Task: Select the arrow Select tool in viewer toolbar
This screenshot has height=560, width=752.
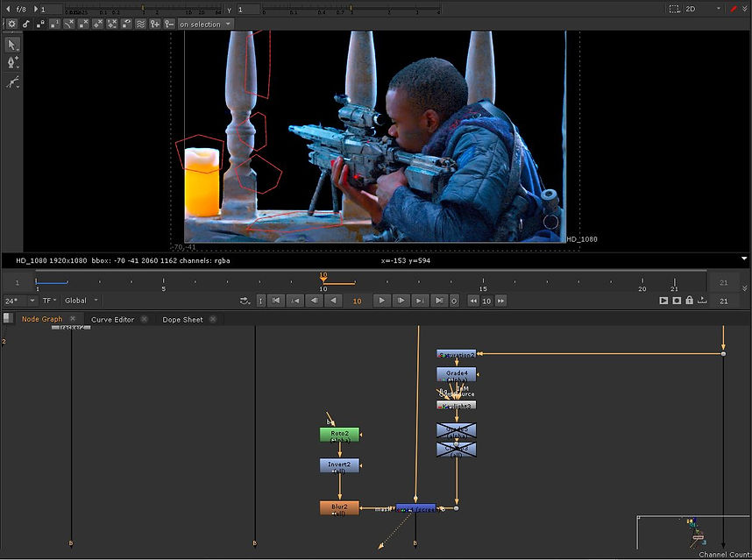Action: [12, 45]
